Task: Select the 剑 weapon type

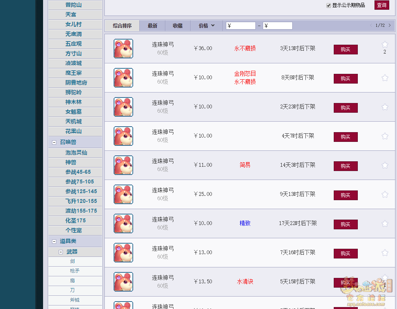Action: tap(75, 261)
